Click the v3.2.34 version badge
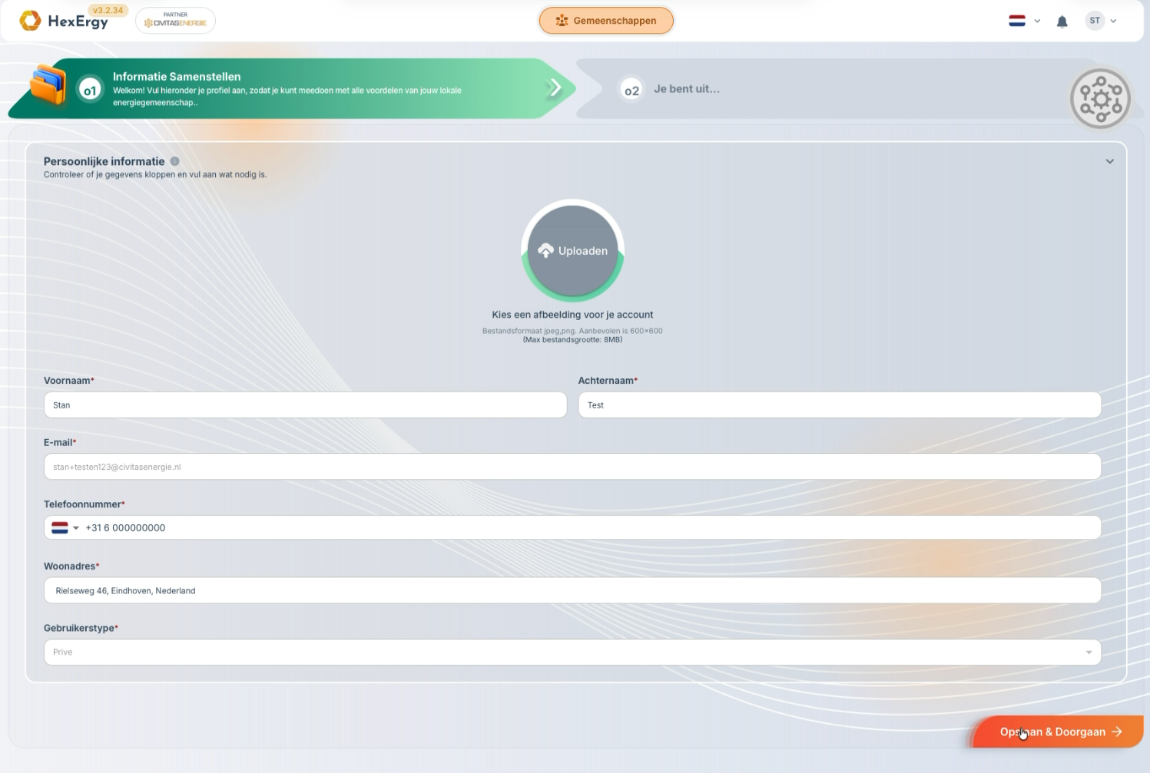The width and height of the screenshot is (1150, 773). (108, 11)
